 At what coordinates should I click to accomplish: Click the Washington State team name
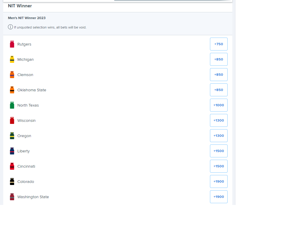[33, 197]
